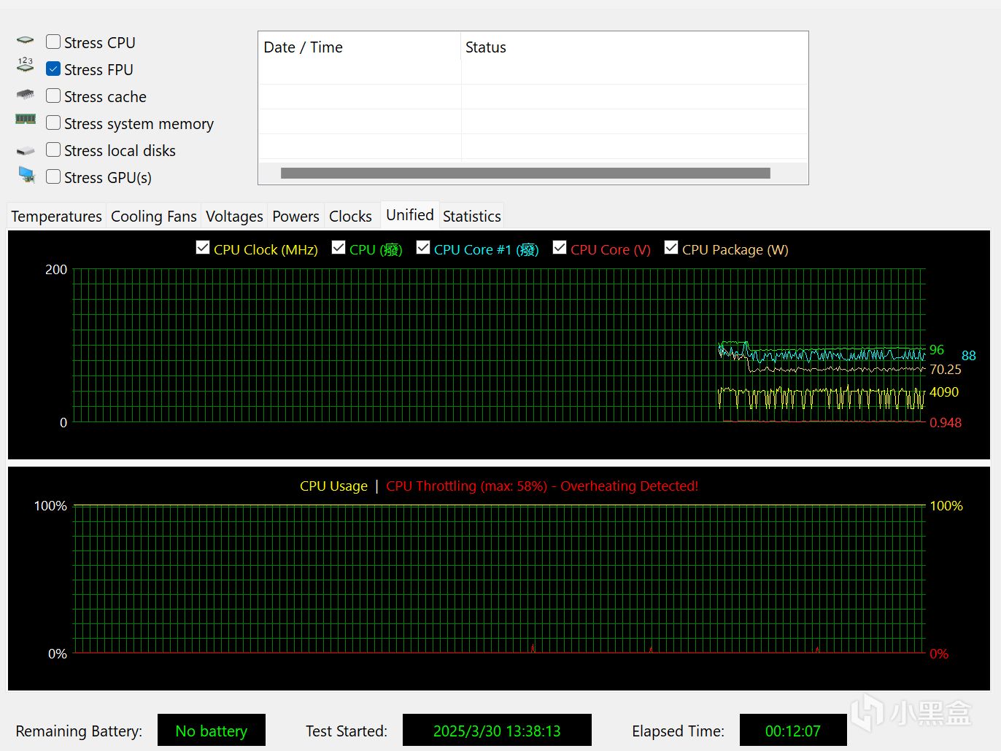Click the 70.25 CPU package value
The height and width of the screenshot is (751, 1001).
pyautogui.click(x=946, y=370)
